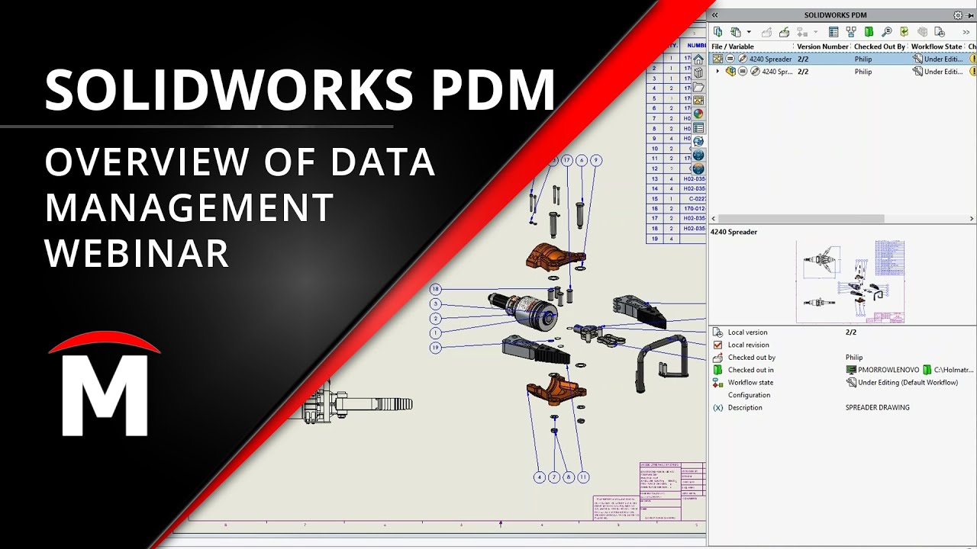Click the warning icon on first row
Image resolution: width=977 pixels, height=549 pixels.
[973, 59]
